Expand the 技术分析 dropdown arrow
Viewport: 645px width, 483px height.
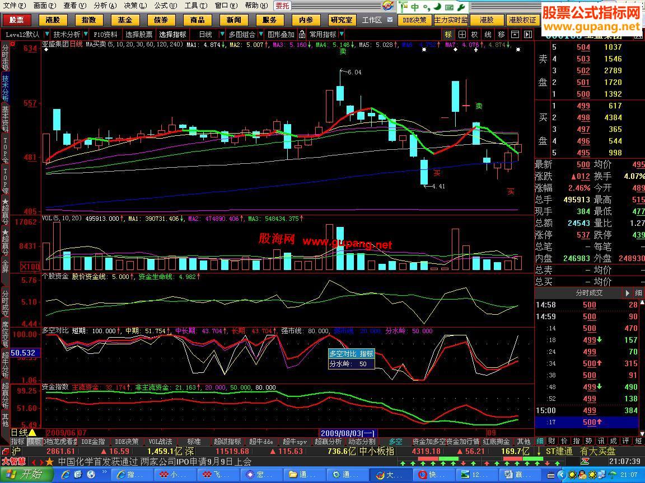point(86,35)
